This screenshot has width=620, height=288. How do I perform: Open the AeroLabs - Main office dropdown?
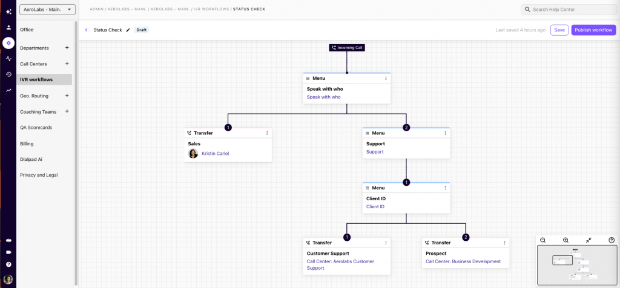pos(47,10)
